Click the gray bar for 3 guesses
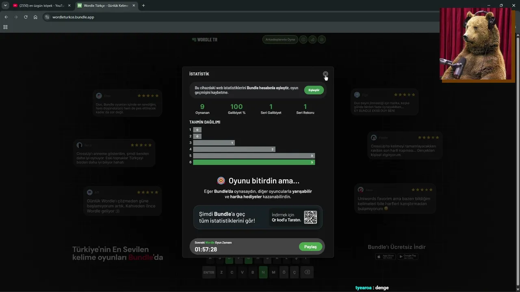Image resolution: width=520 pixels, height=292 pixels. (214, 143)
